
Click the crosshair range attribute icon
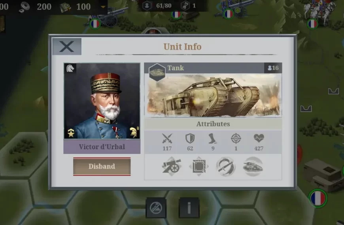(236, 139)
